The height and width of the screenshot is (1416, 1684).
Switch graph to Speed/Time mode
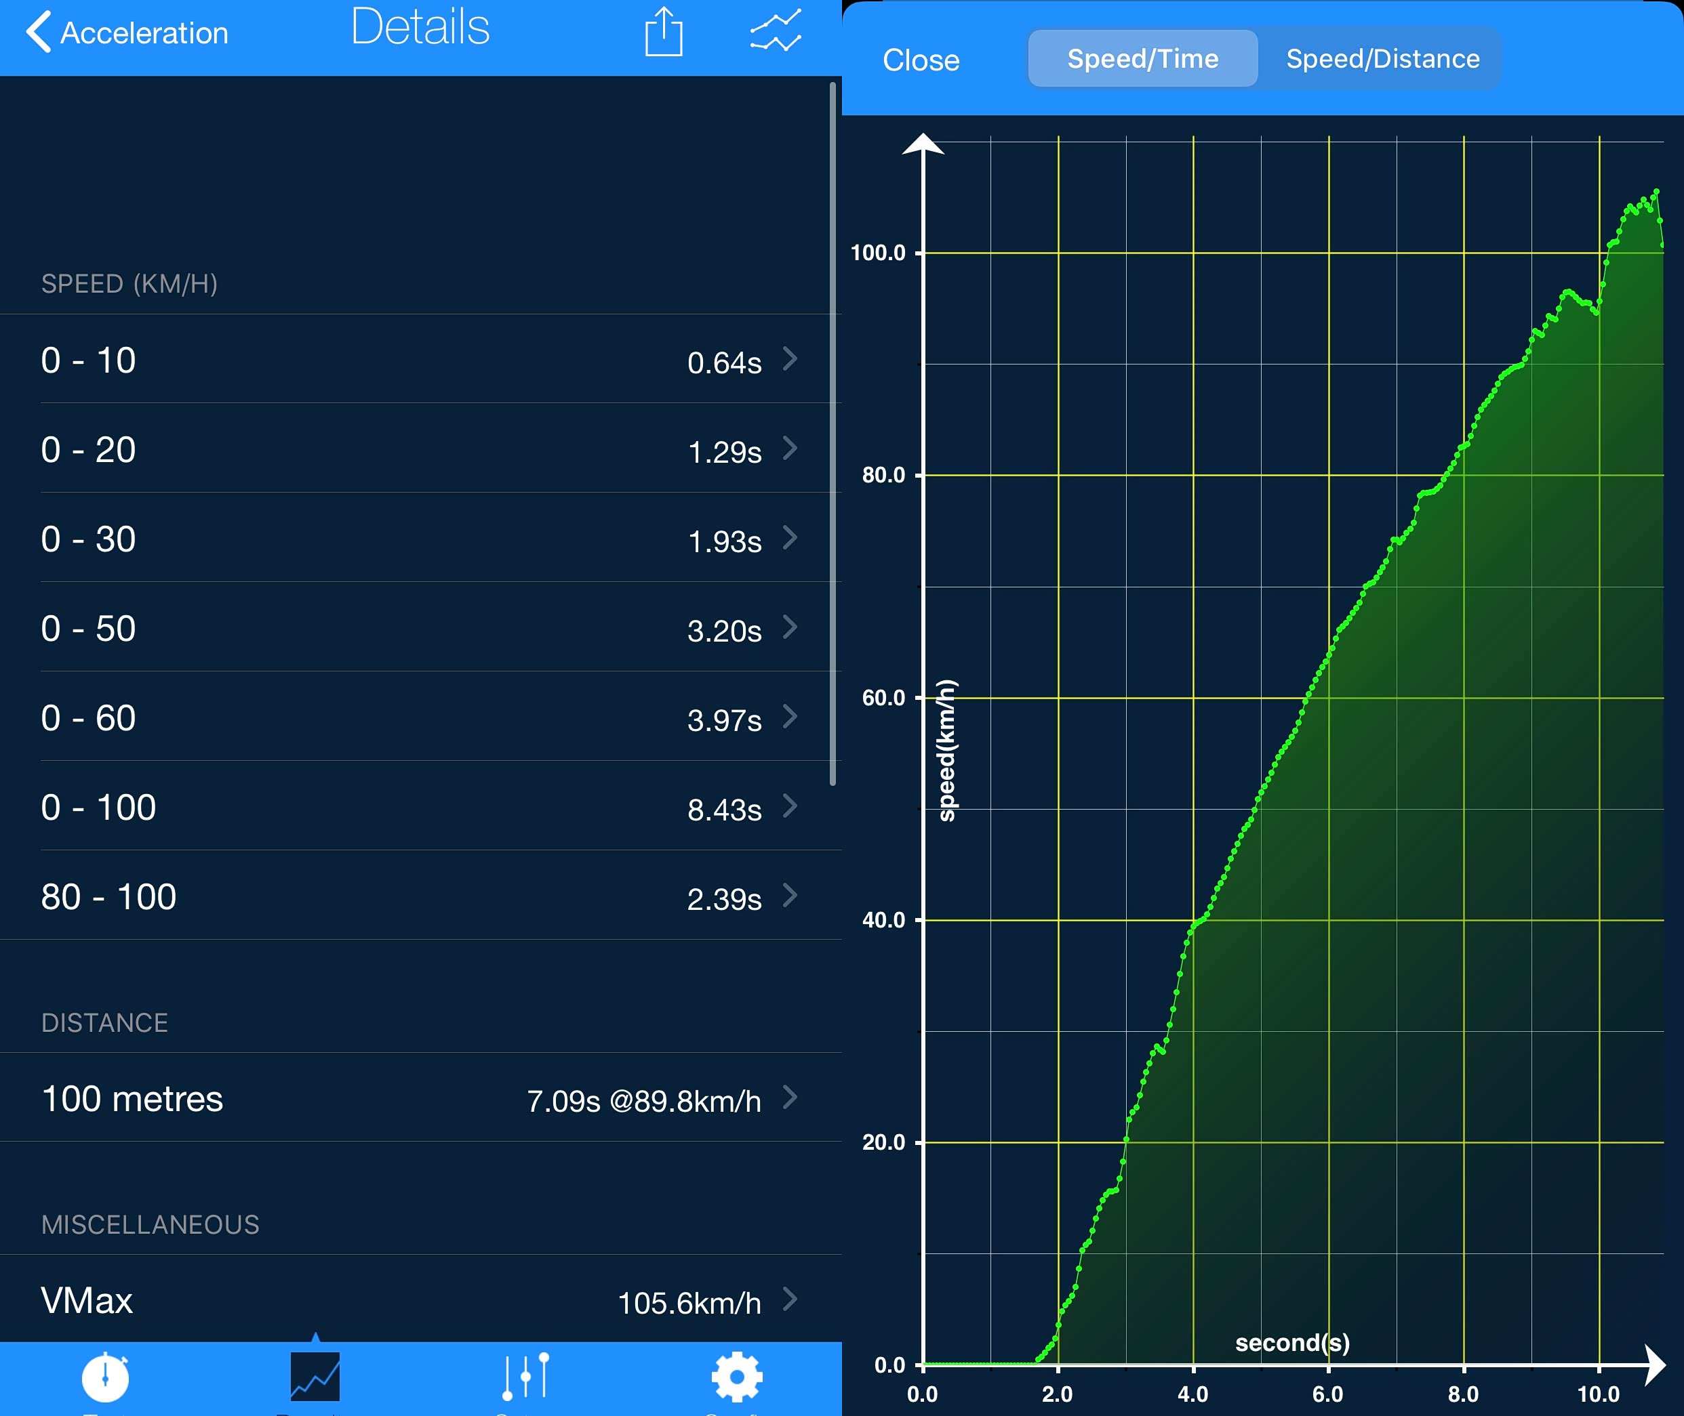(1142, 58)
